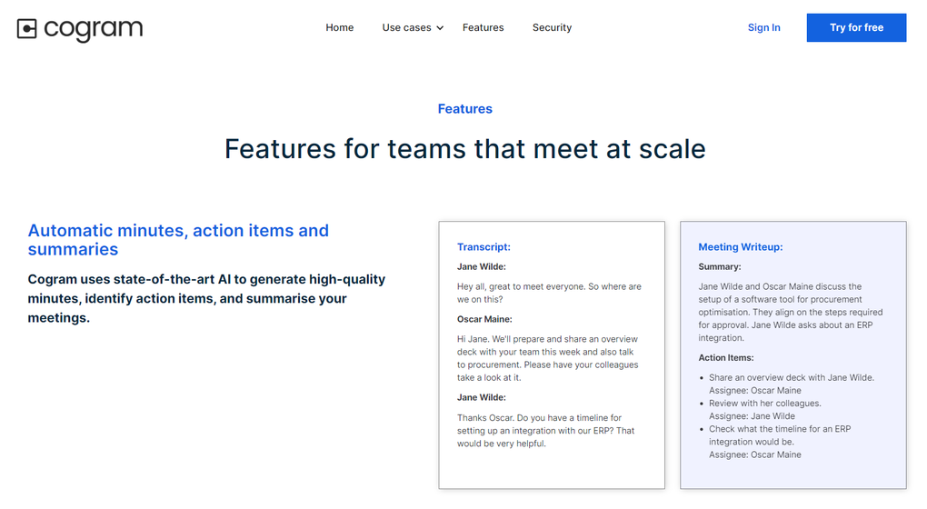Go to the Home page

point(339,27)
